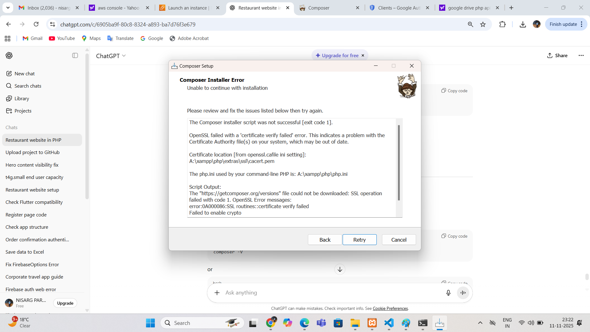
Task: Open the three-dots conversation options menu
Action: click(581, 55)
